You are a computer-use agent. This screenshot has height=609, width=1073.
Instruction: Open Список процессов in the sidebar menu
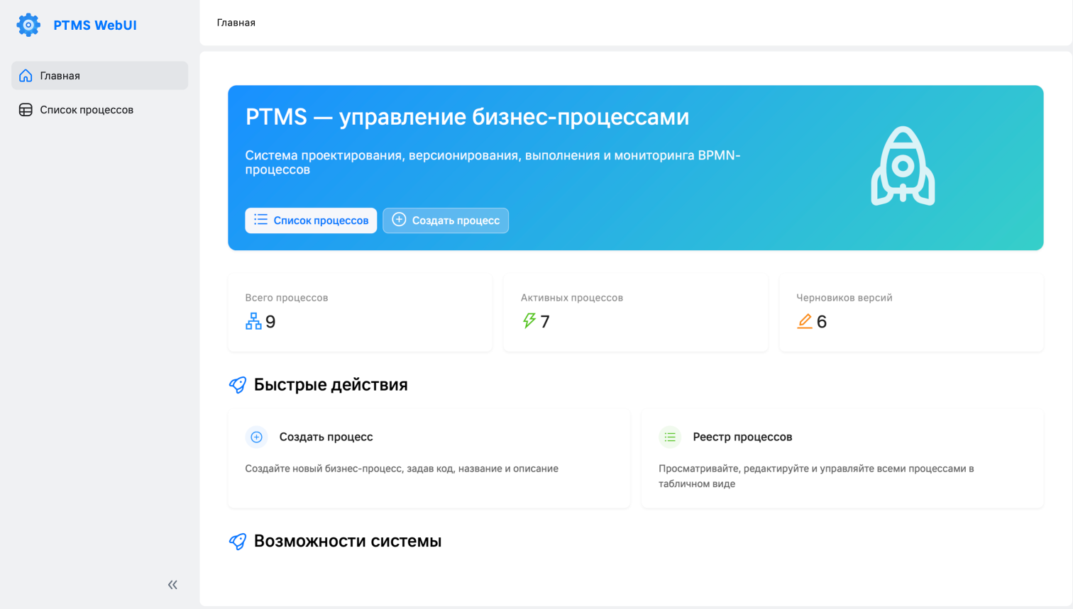(99, 110)
